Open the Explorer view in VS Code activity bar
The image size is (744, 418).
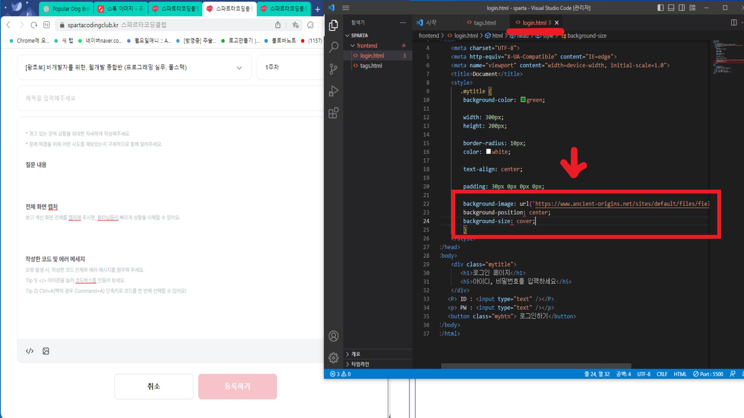tap(333, 25)
